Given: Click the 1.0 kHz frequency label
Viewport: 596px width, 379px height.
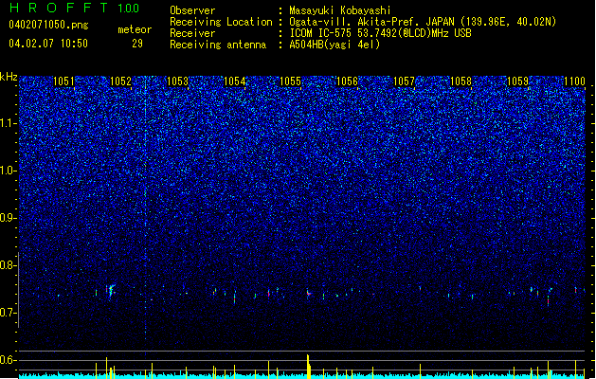Looking at the screenshot, I should click(x=8, y=171).
